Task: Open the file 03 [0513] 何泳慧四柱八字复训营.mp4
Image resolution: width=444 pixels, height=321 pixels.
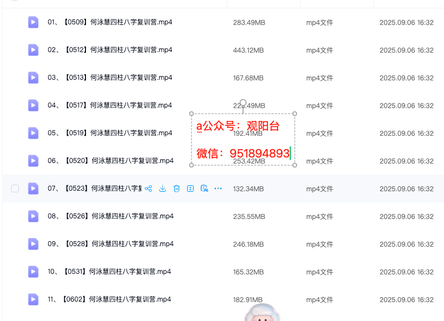Action: [x=110, y=78]
